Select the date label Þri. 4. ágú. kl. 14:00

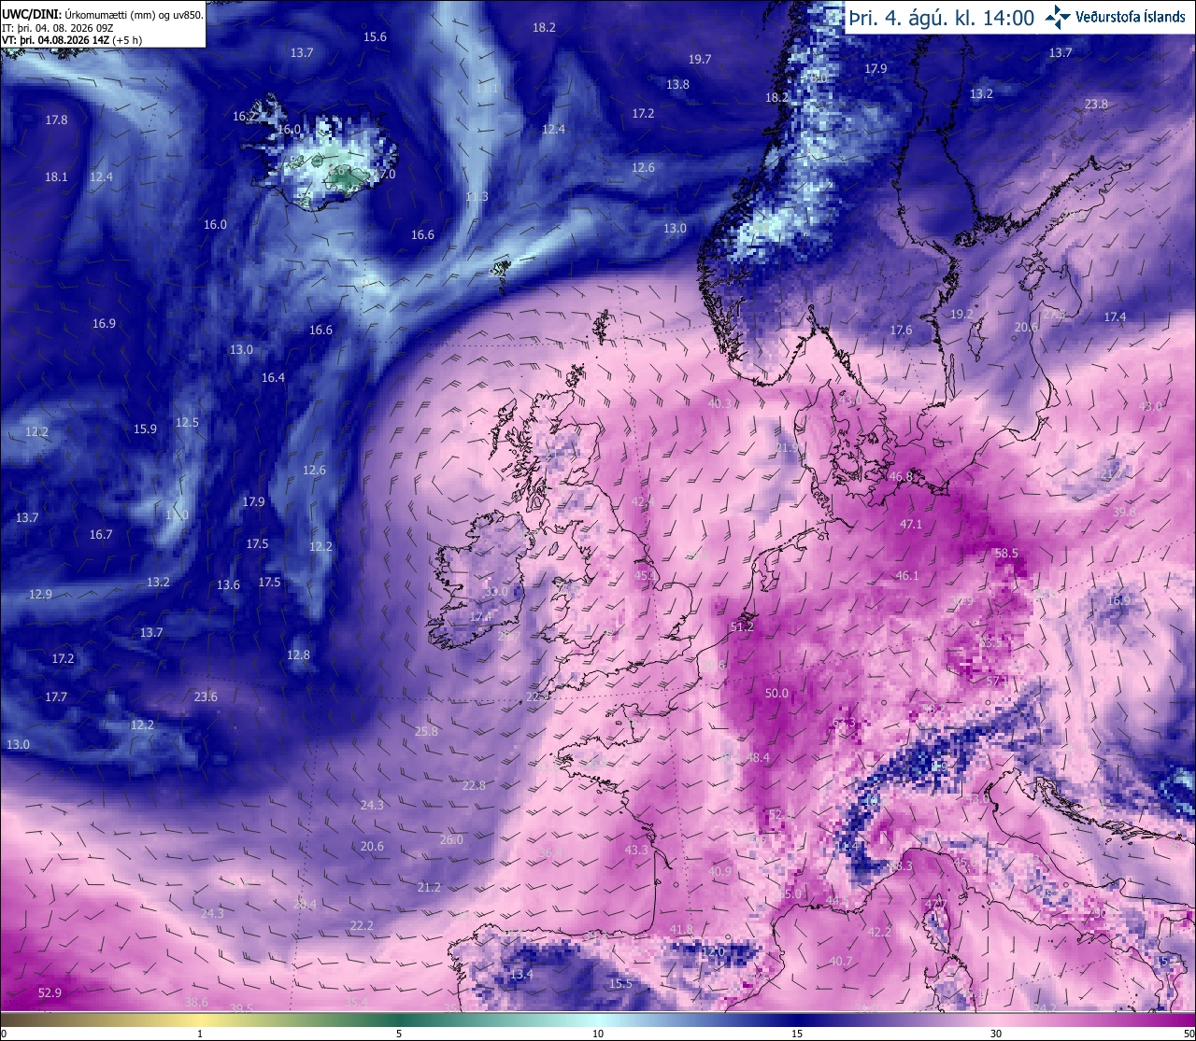(x=941, y=18)
